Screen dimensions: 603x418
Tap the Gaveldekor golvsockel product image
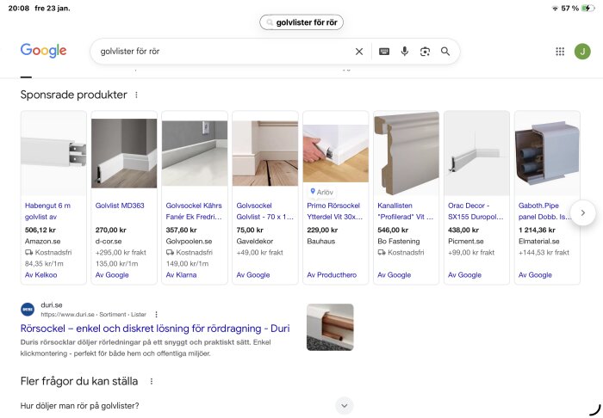[265, 154]
